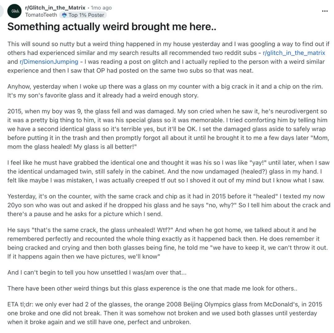This screenshot has height=333, width=334.
Task: Open TomatoTeeth user profile
Action: coord(41,15)
